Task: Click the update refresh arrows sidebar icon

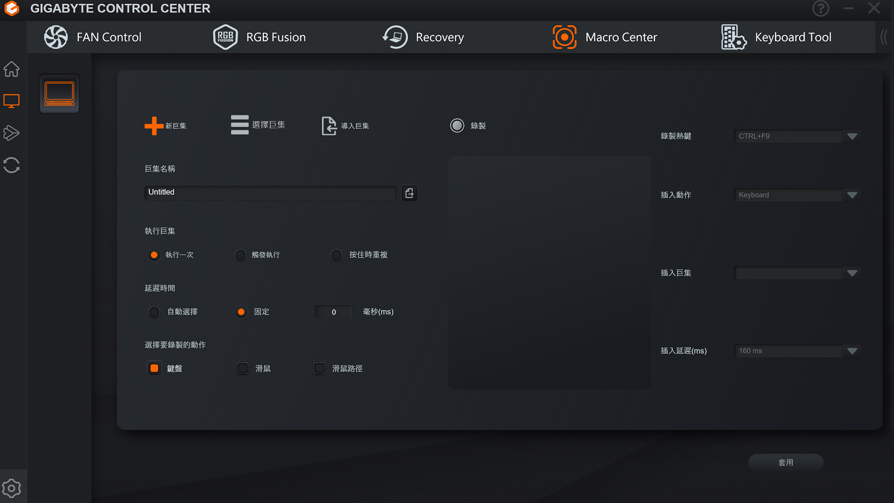Action: 12,165
